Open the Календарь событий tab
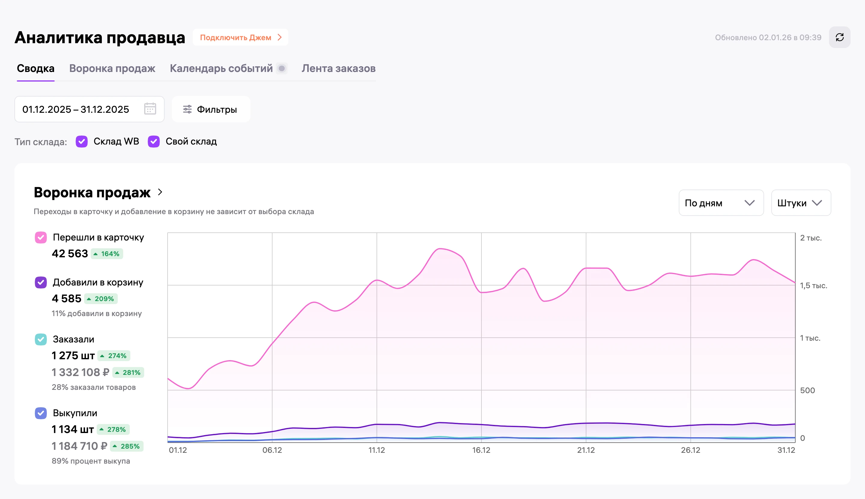Viewport: 865px width, 499px height. coord(221,68)
